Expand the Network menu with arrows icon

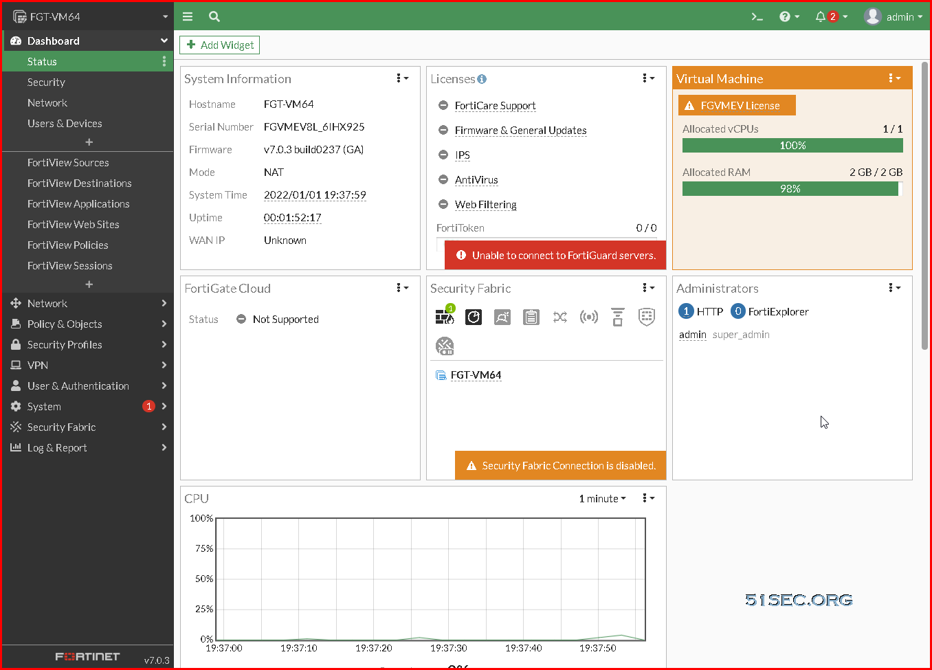coord(88,303)
